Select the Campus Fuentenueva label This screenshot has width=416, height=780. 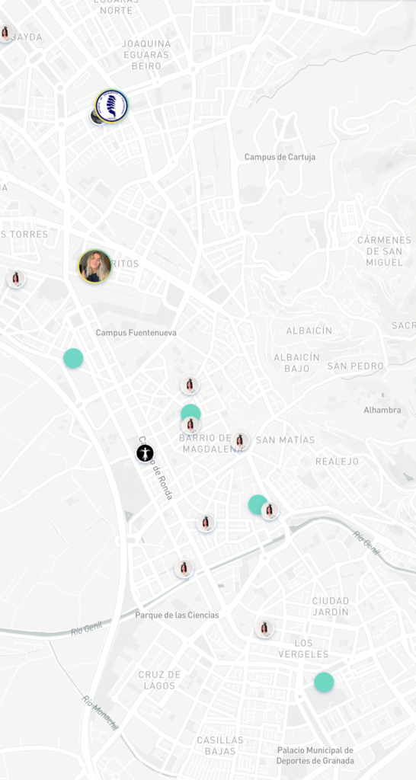coord(136,332)
